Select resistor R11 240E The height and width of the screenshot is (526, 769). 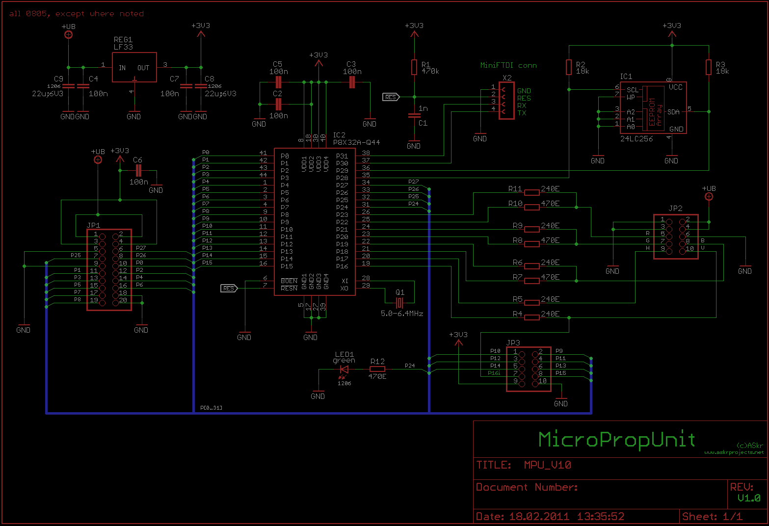coord(532,192)
